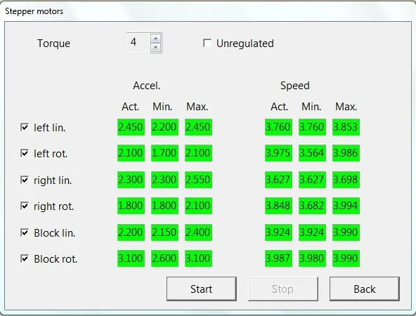This screenshot has width=416, height=316.
Task: Click left rot. Speed Max. value 3.986
Action: pyautogui.click(x=346, y=153)
